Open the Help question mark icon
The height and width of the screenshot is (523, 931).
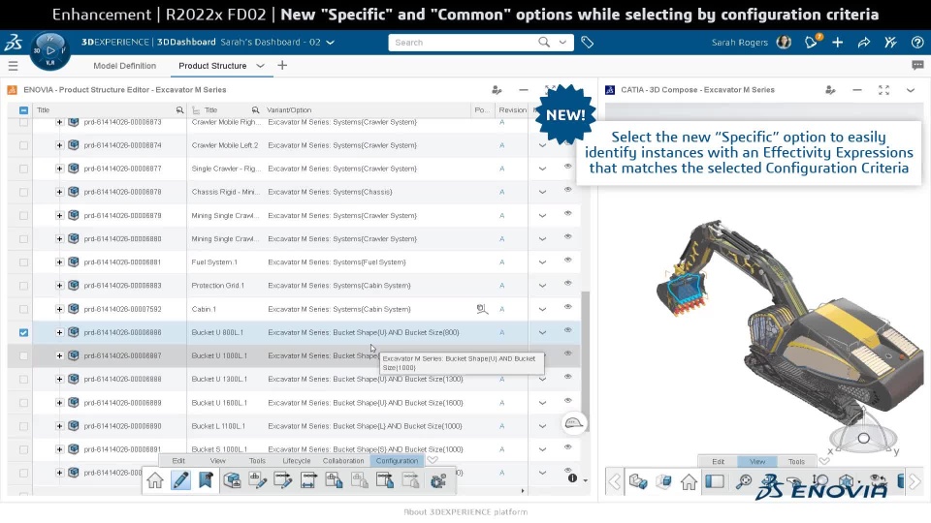(x=916, y=42)
